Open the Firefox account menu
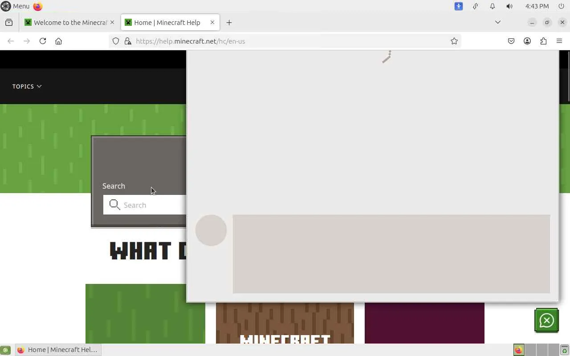The width and height of the screenshot is (570, 356). click(x=527, y=41)
